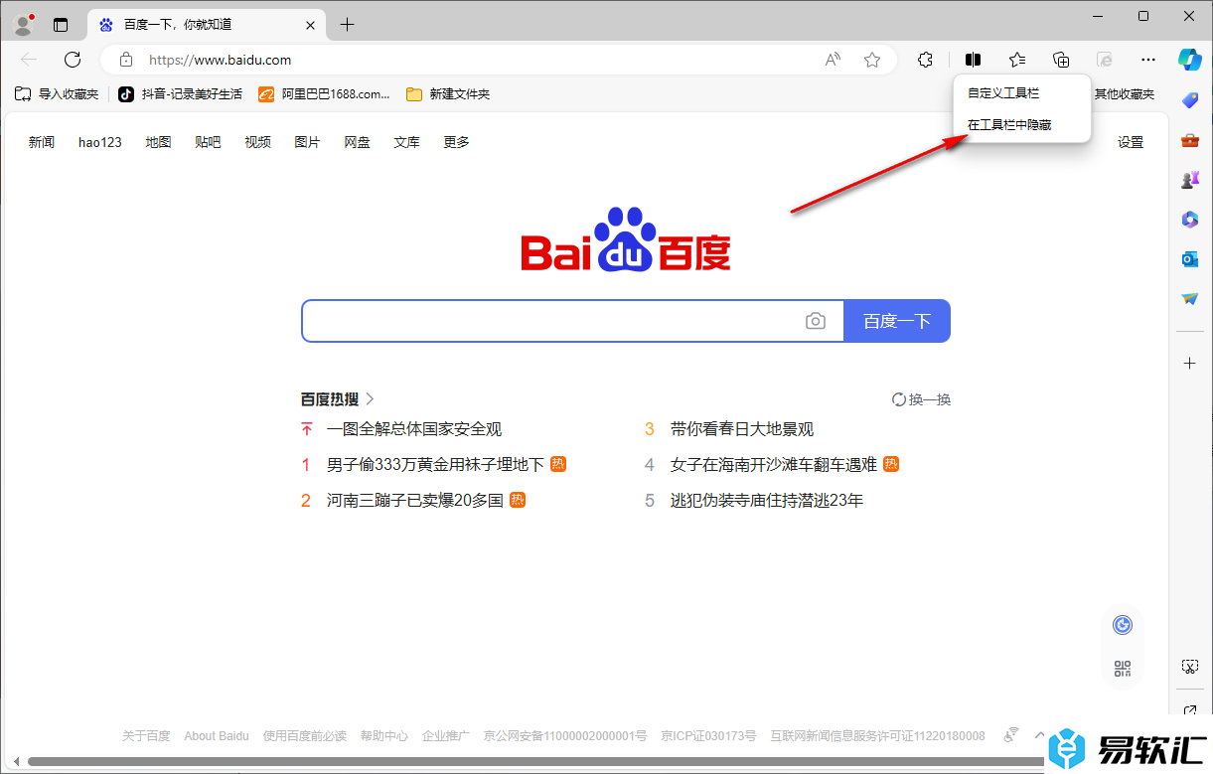Expand 其他收藏夹 folder
This screenshot has width=1213, height=774.
click(x=1125, y=94)
